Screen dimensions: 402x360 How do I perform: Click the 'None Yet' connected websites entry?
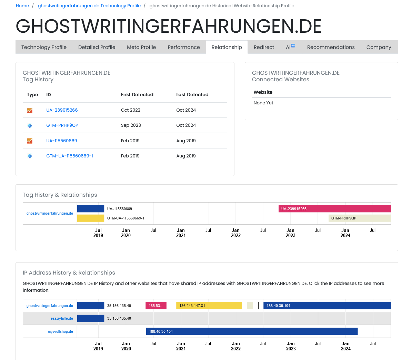[263, 103]
